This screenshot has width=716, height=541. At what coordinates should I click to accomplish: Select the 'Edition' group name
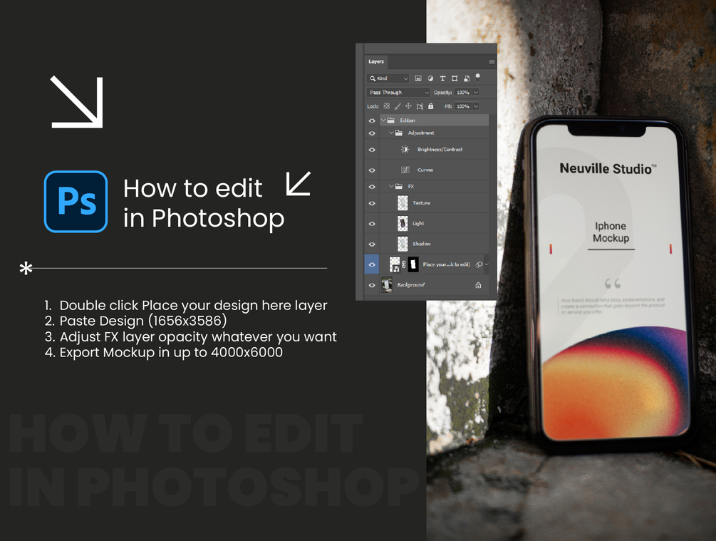(x=408, y=120)
